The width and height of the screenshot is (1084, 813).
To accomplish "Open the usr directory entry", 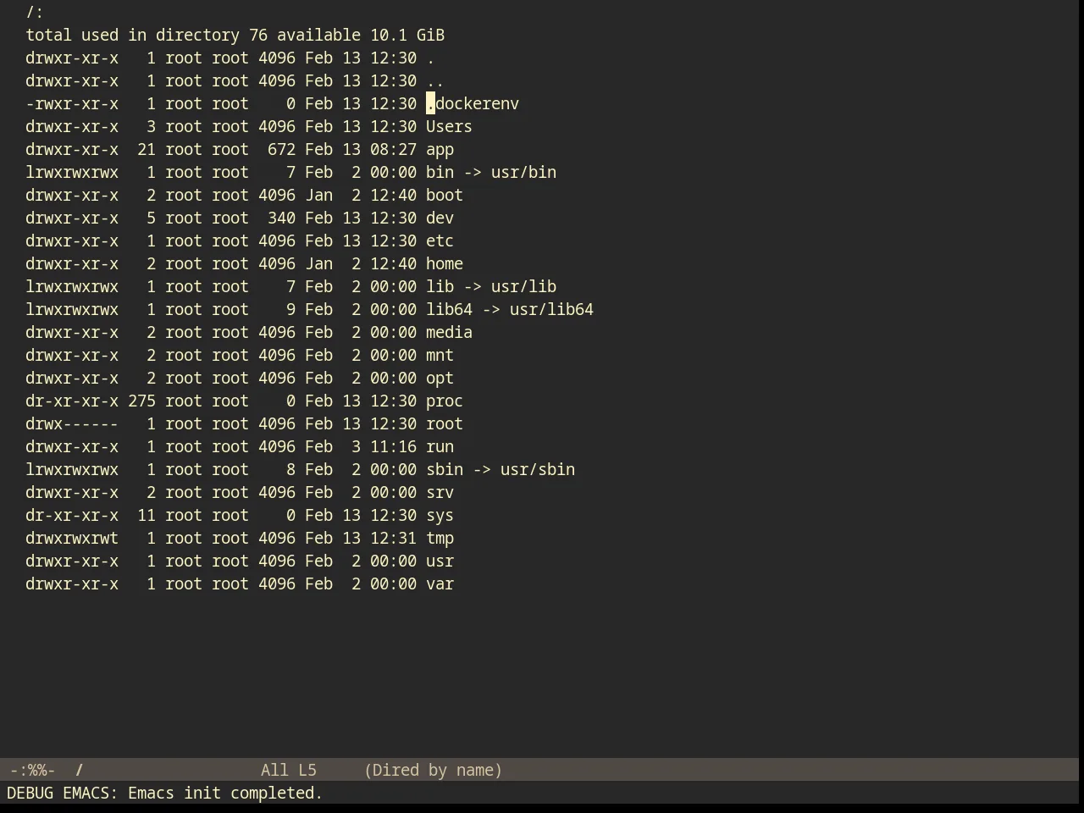I will pyautogui.click(x=440, y=561).
